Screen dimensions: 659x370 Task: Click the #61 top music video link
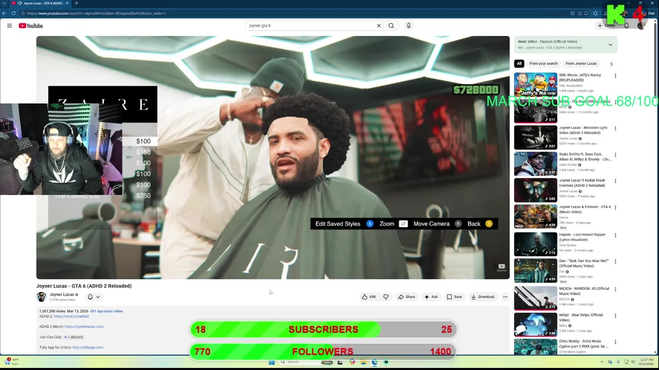click(x=107, y=311)
